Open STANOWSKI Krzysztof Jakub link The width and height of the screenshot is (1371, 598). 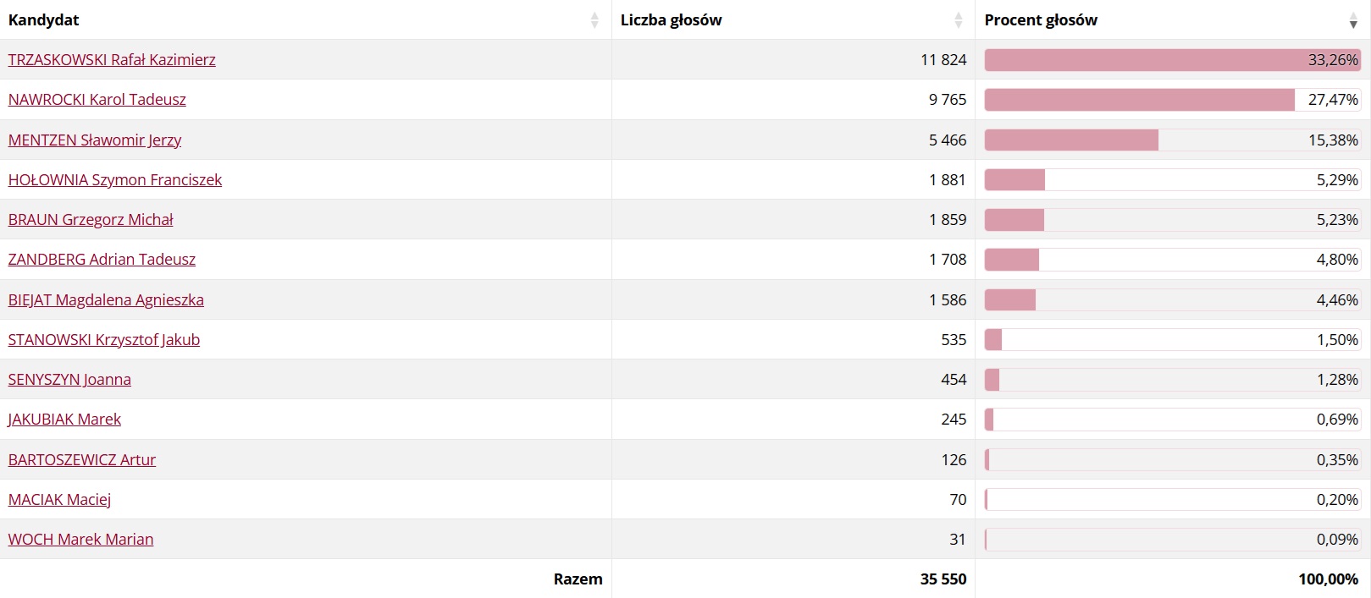(x=104, y=340)
